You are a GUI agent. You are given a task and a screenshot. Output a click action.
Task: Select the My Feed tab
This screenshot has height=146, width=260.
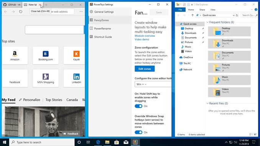(8, 100)
